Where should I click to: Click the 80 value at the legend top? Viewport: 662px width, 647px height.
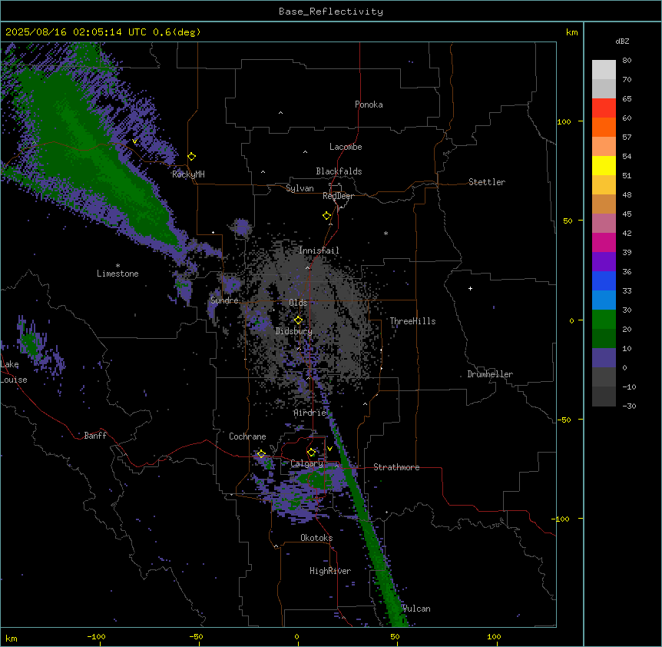[627, 61]
